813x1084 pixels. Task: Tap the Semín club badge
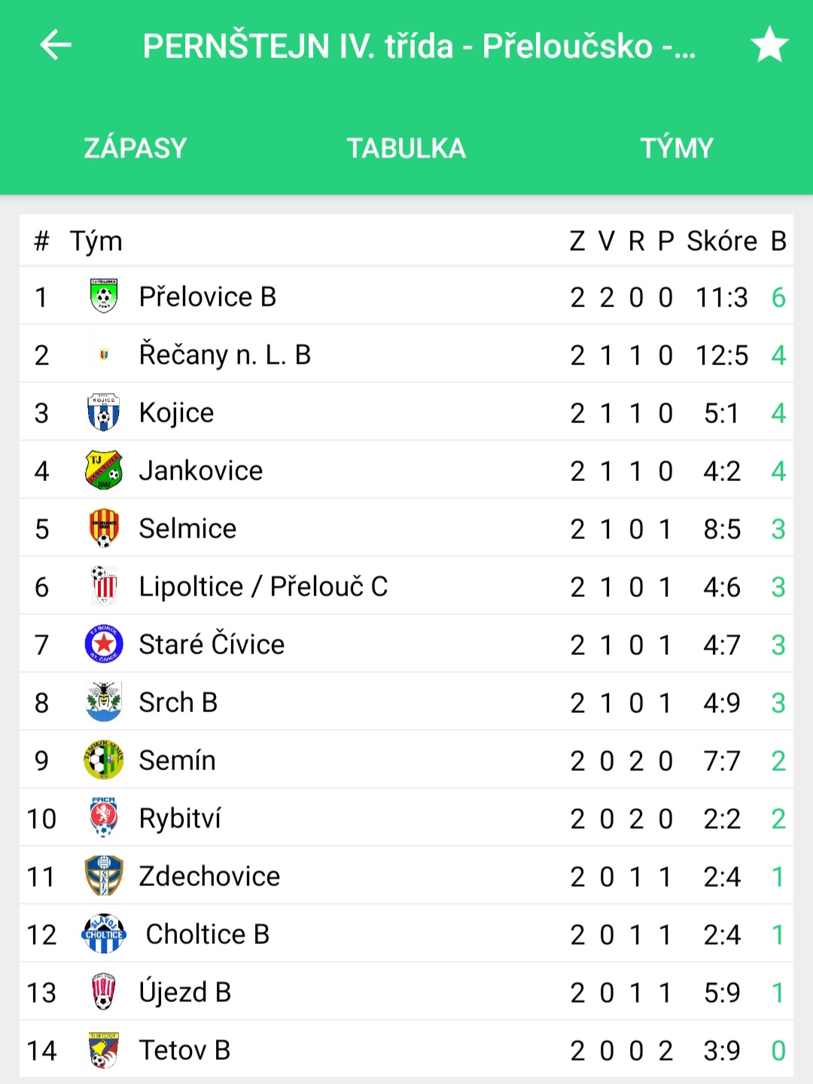click(104, 760)
